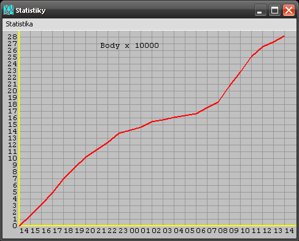Click the Y-axis label 28
The image size is (299, 241).
point(12,37)
